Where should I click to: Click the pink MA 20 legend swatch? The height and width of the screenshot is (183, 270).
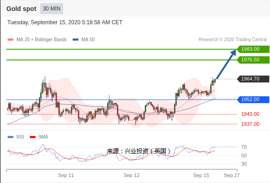point(11,40)
